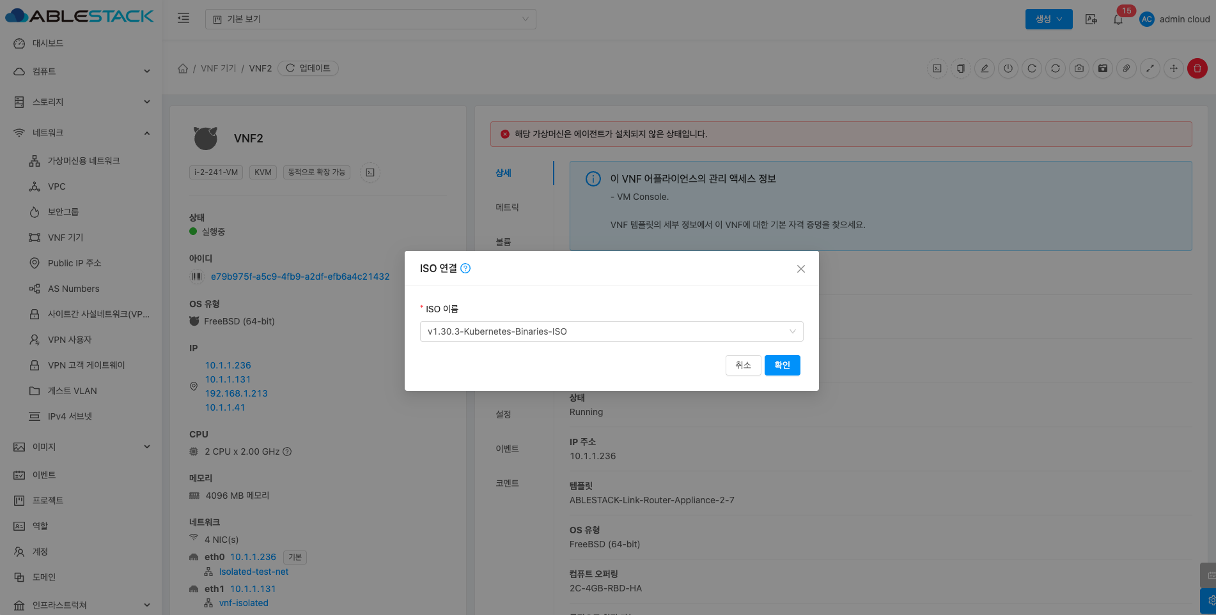Click the camera snapshot icon
Image resolution: width=1216 pixels, height=615 pixels.
[1079, 68]
